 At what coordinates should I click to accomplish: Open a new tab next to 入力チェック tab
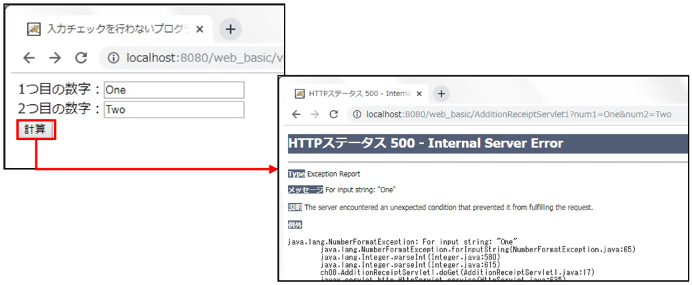click(x=230, y=29)
